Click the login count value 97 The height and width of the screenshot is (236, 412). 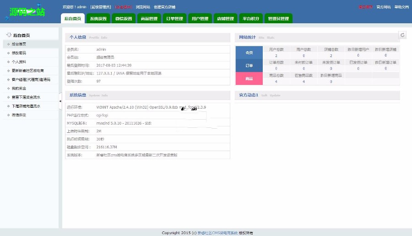tap(98, 81)
